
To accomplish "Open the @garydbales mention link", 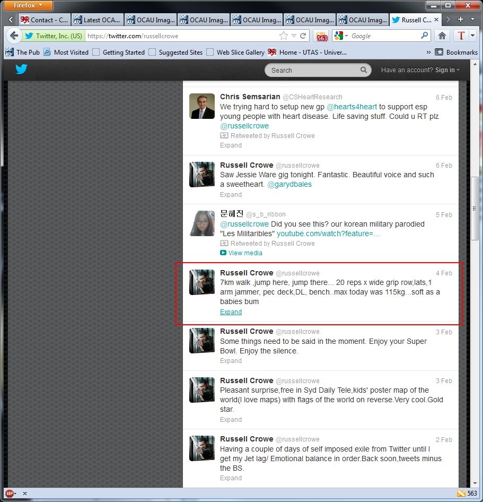I will (289, 185).
